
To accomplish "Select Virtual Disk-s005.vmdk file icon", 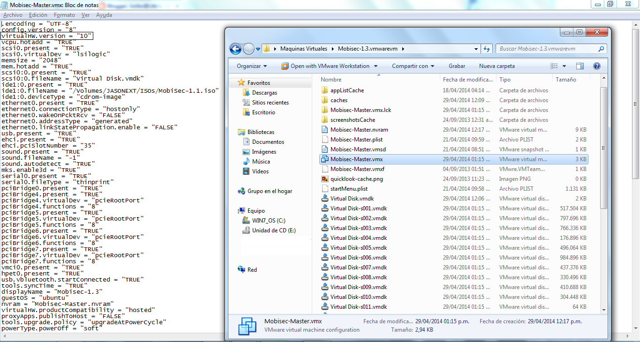I will pos(324,248).
